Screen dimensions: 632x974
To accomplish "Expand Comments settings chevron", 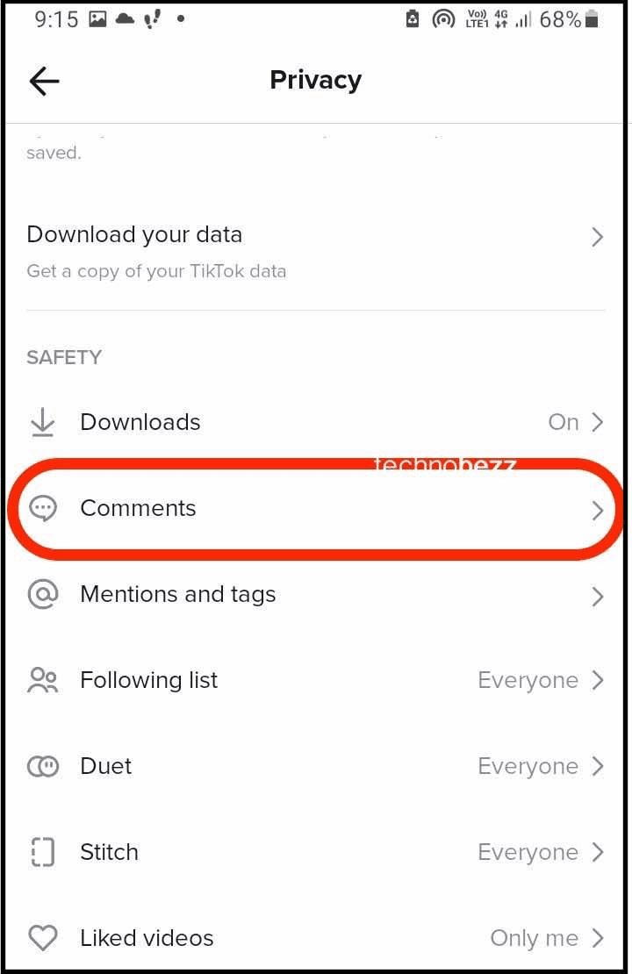I will coord(597,510).
